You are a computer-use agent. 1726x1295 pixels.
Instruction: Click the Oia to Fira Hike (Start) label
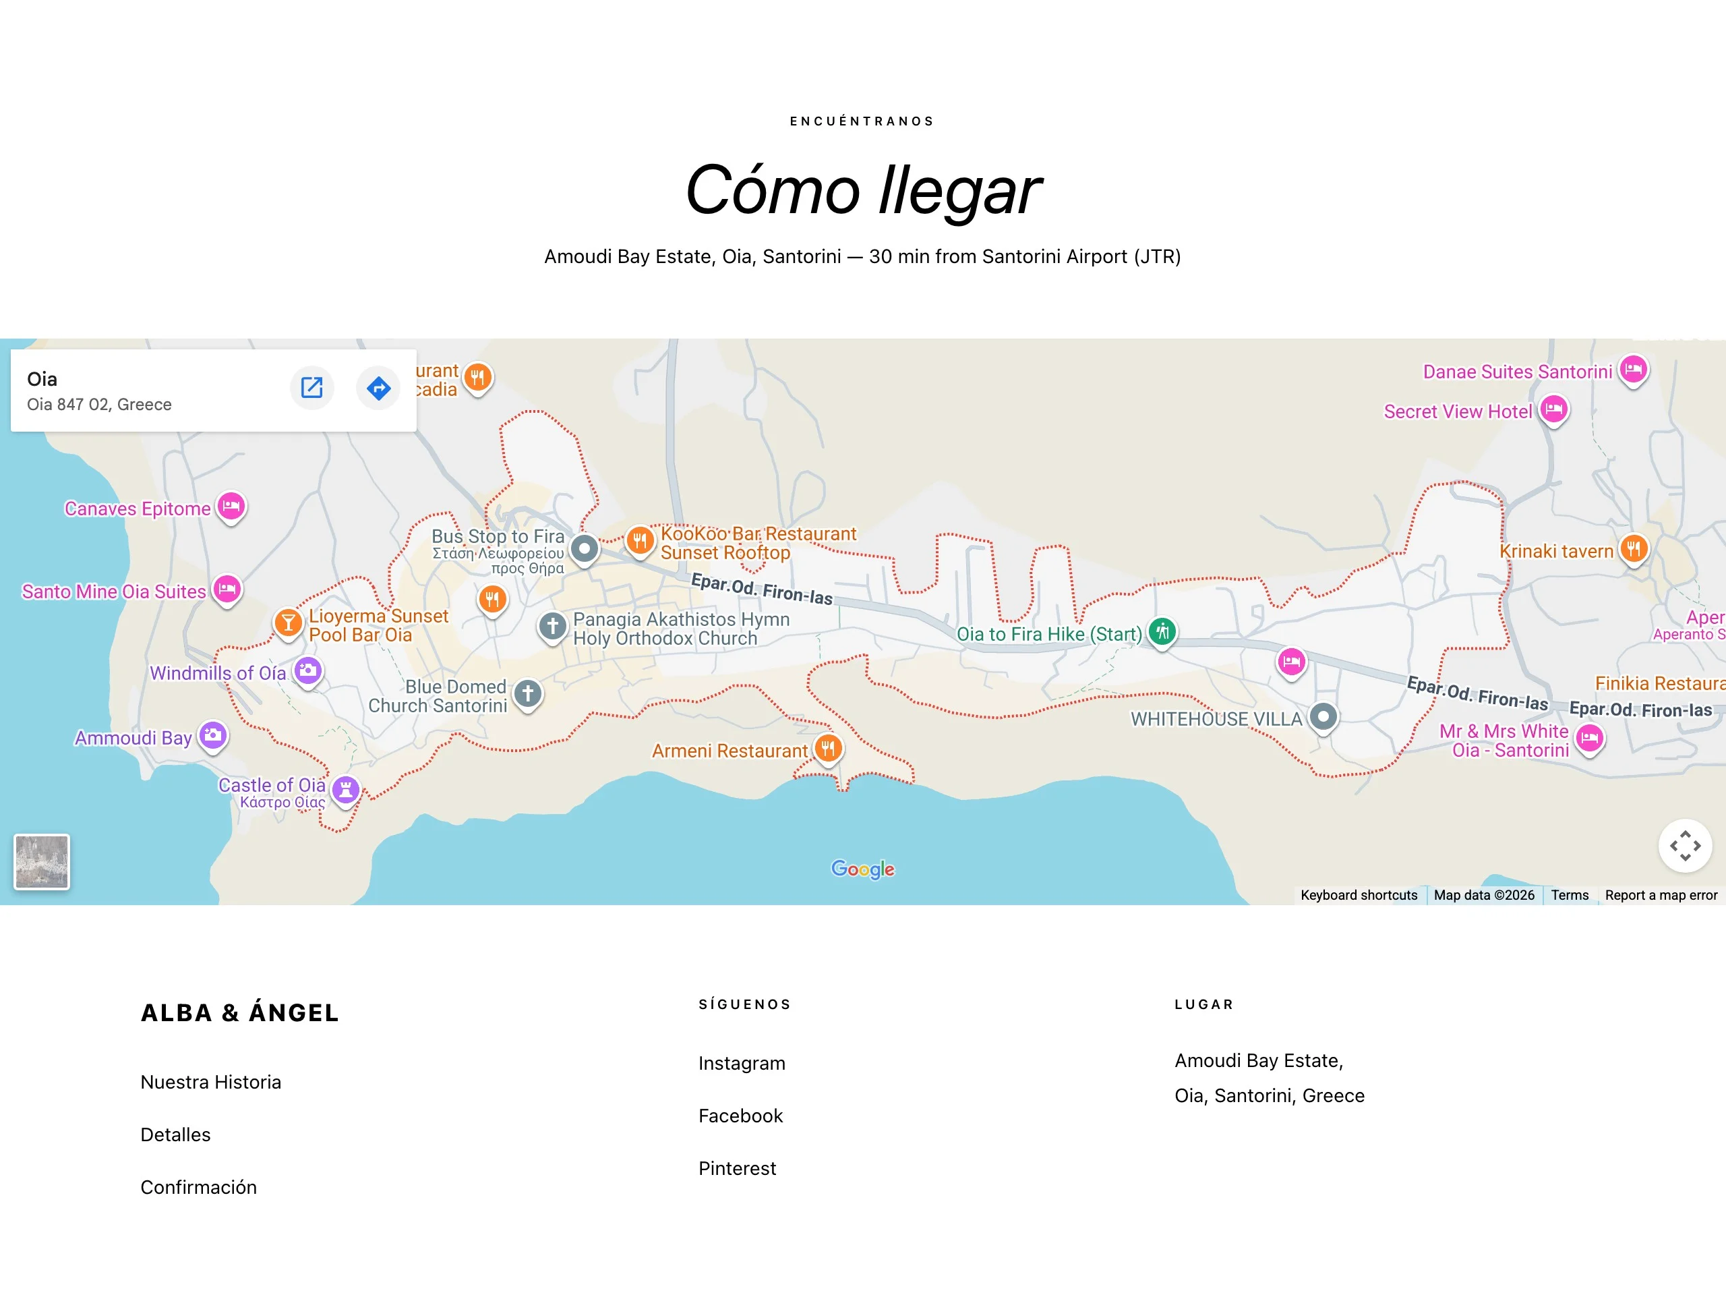1050,634
